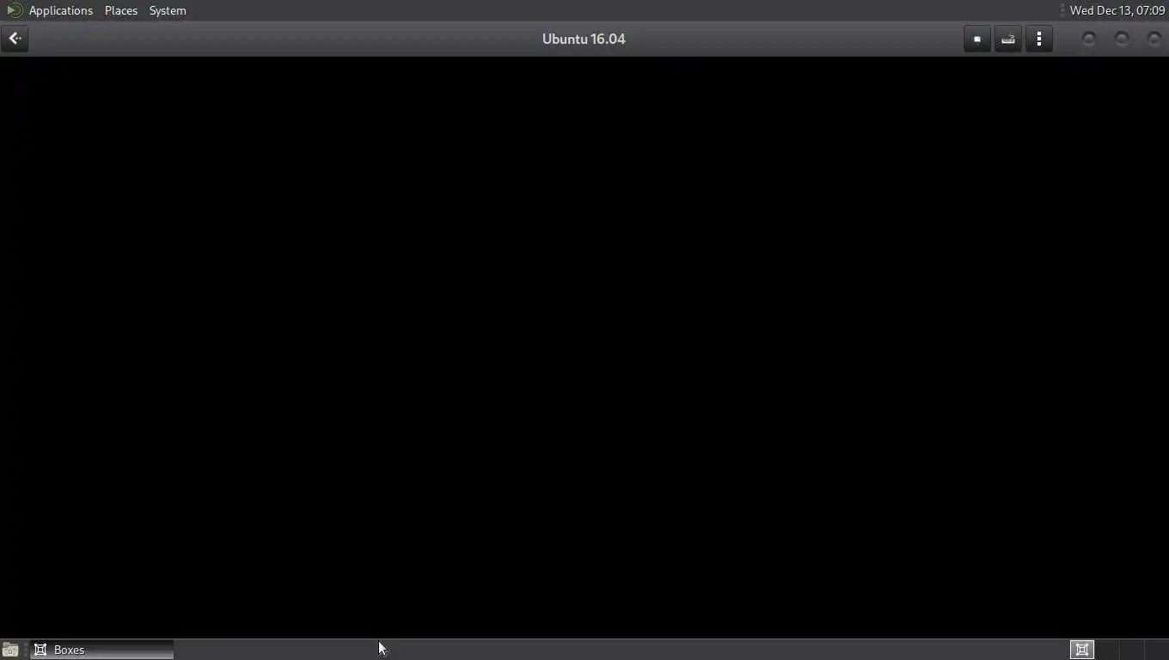
Task: Click the Ubuntu 16.04 window title
Action: point(584,39)
